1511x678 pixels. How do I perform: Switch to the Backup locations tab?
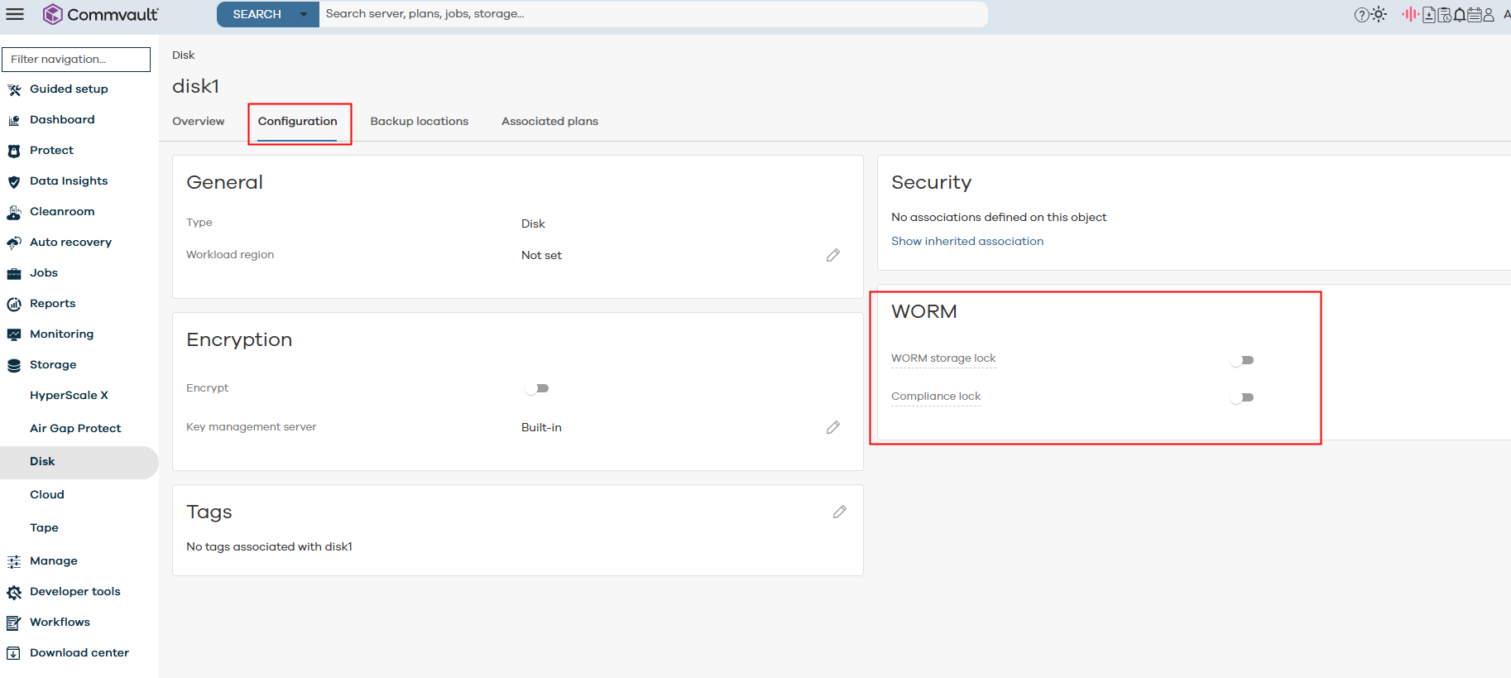click(x=419, y=121)
